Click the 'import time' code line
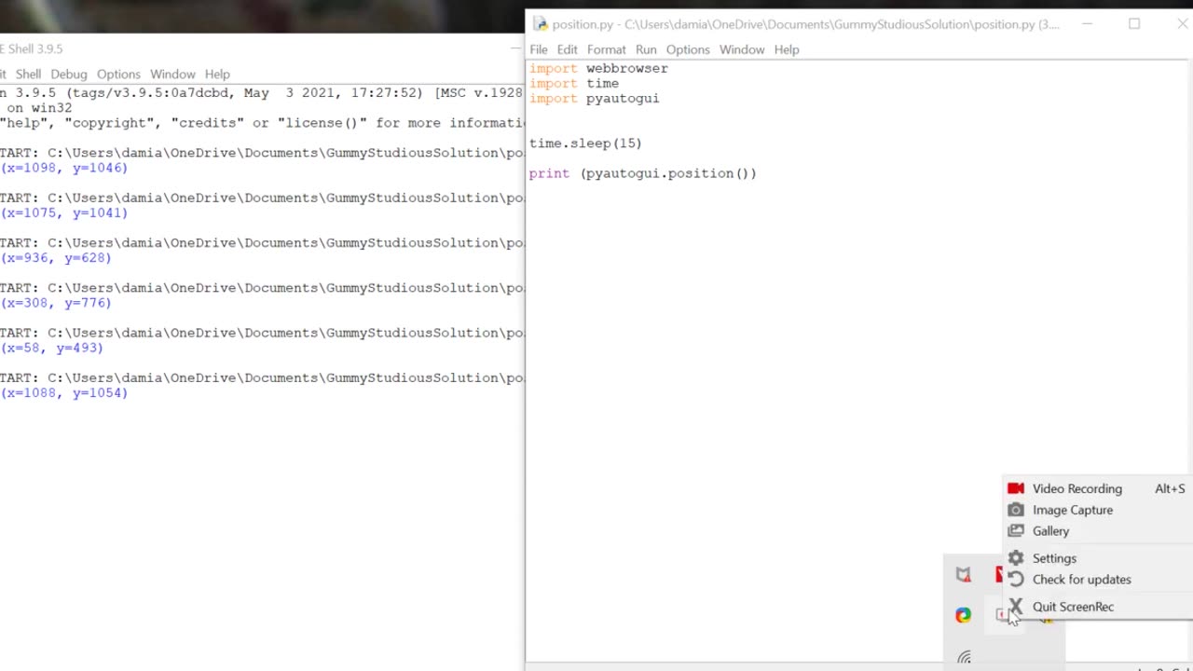Screen dimensions: 1193x671 coord(574,83)
